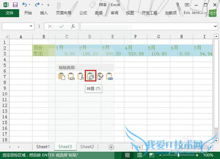
Task: Switch to the 公式 ribbon tab
Action: coord(83,13)
